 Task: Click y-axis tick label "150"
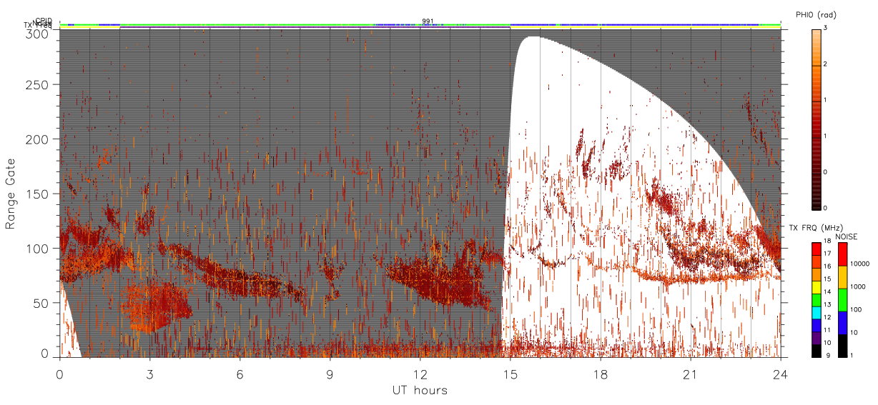pos(39,194)
